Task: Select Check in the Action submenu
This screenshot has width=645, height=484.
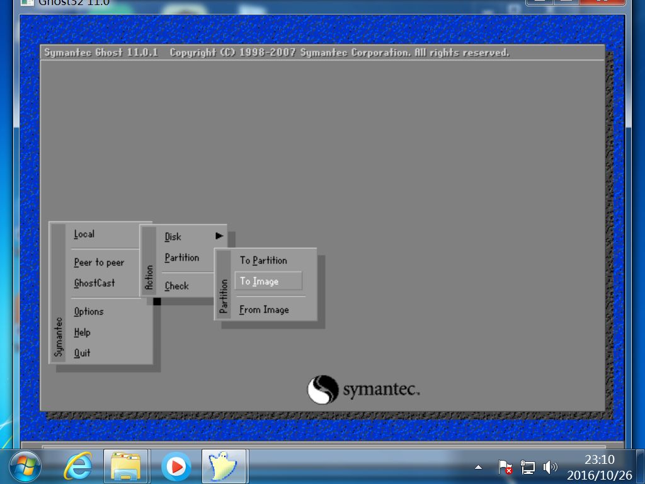Action: click(x=176, y=285)
